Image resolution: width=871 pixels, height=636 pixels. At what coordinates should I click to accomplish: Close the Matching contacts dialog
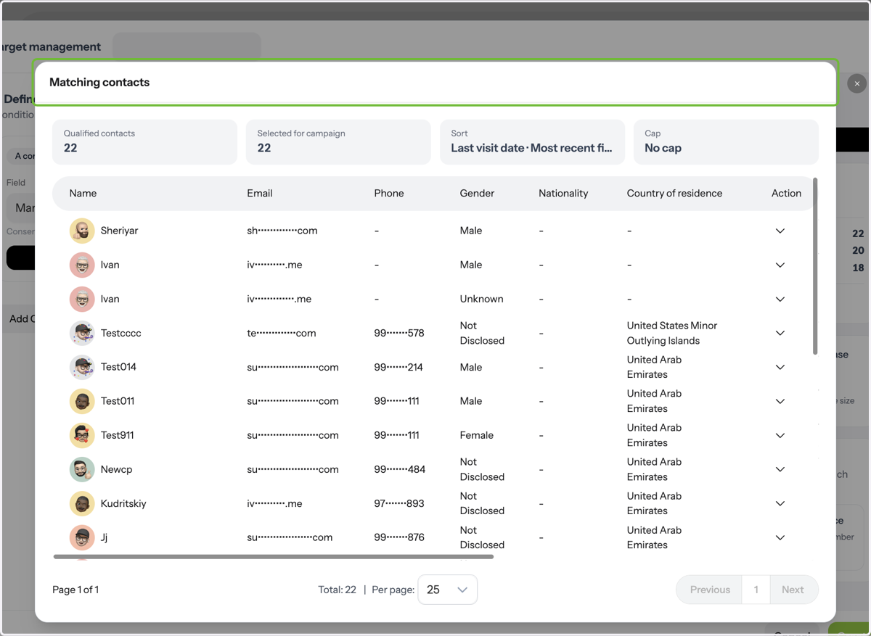pyautogui.click(x=856, y=83)
